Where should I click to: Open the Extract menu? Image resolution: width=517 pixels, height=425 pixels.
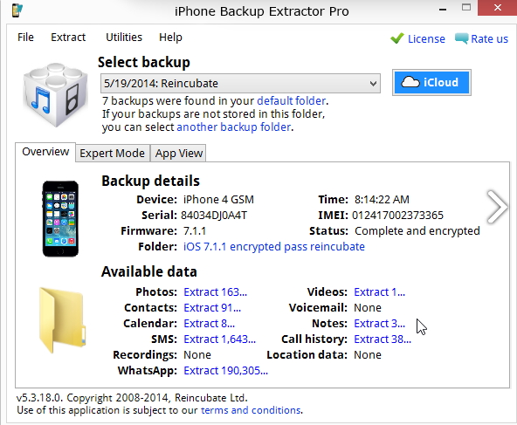[68, 38]
